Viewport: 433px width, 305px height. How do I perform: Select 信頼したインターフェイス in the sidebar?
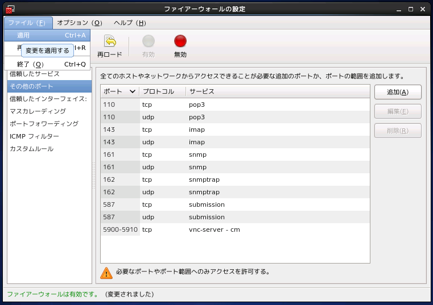pos(50,99)
